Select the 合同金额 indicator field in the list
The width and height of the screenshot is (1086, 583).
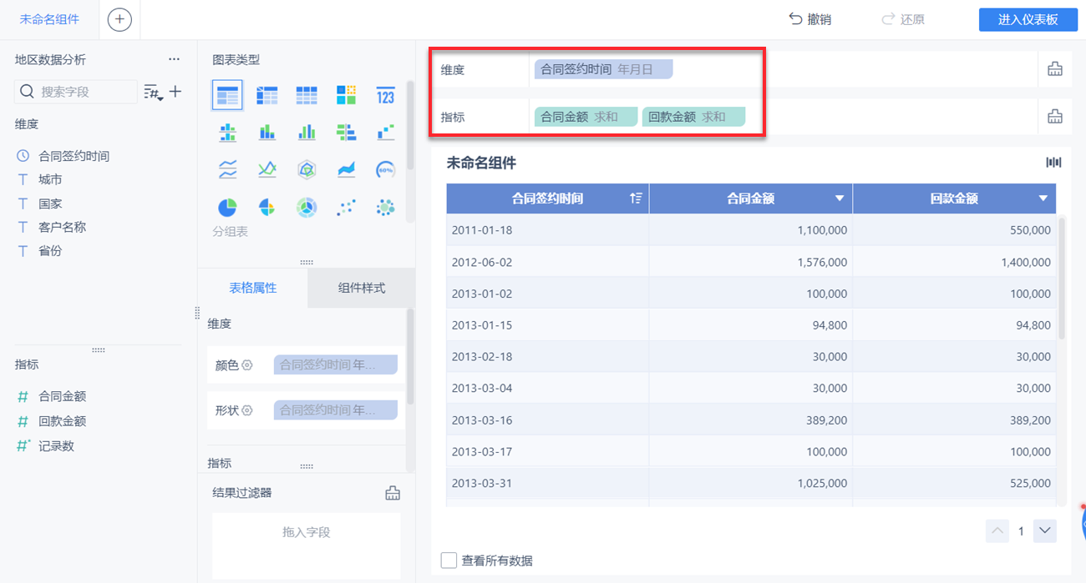(62, 396)
